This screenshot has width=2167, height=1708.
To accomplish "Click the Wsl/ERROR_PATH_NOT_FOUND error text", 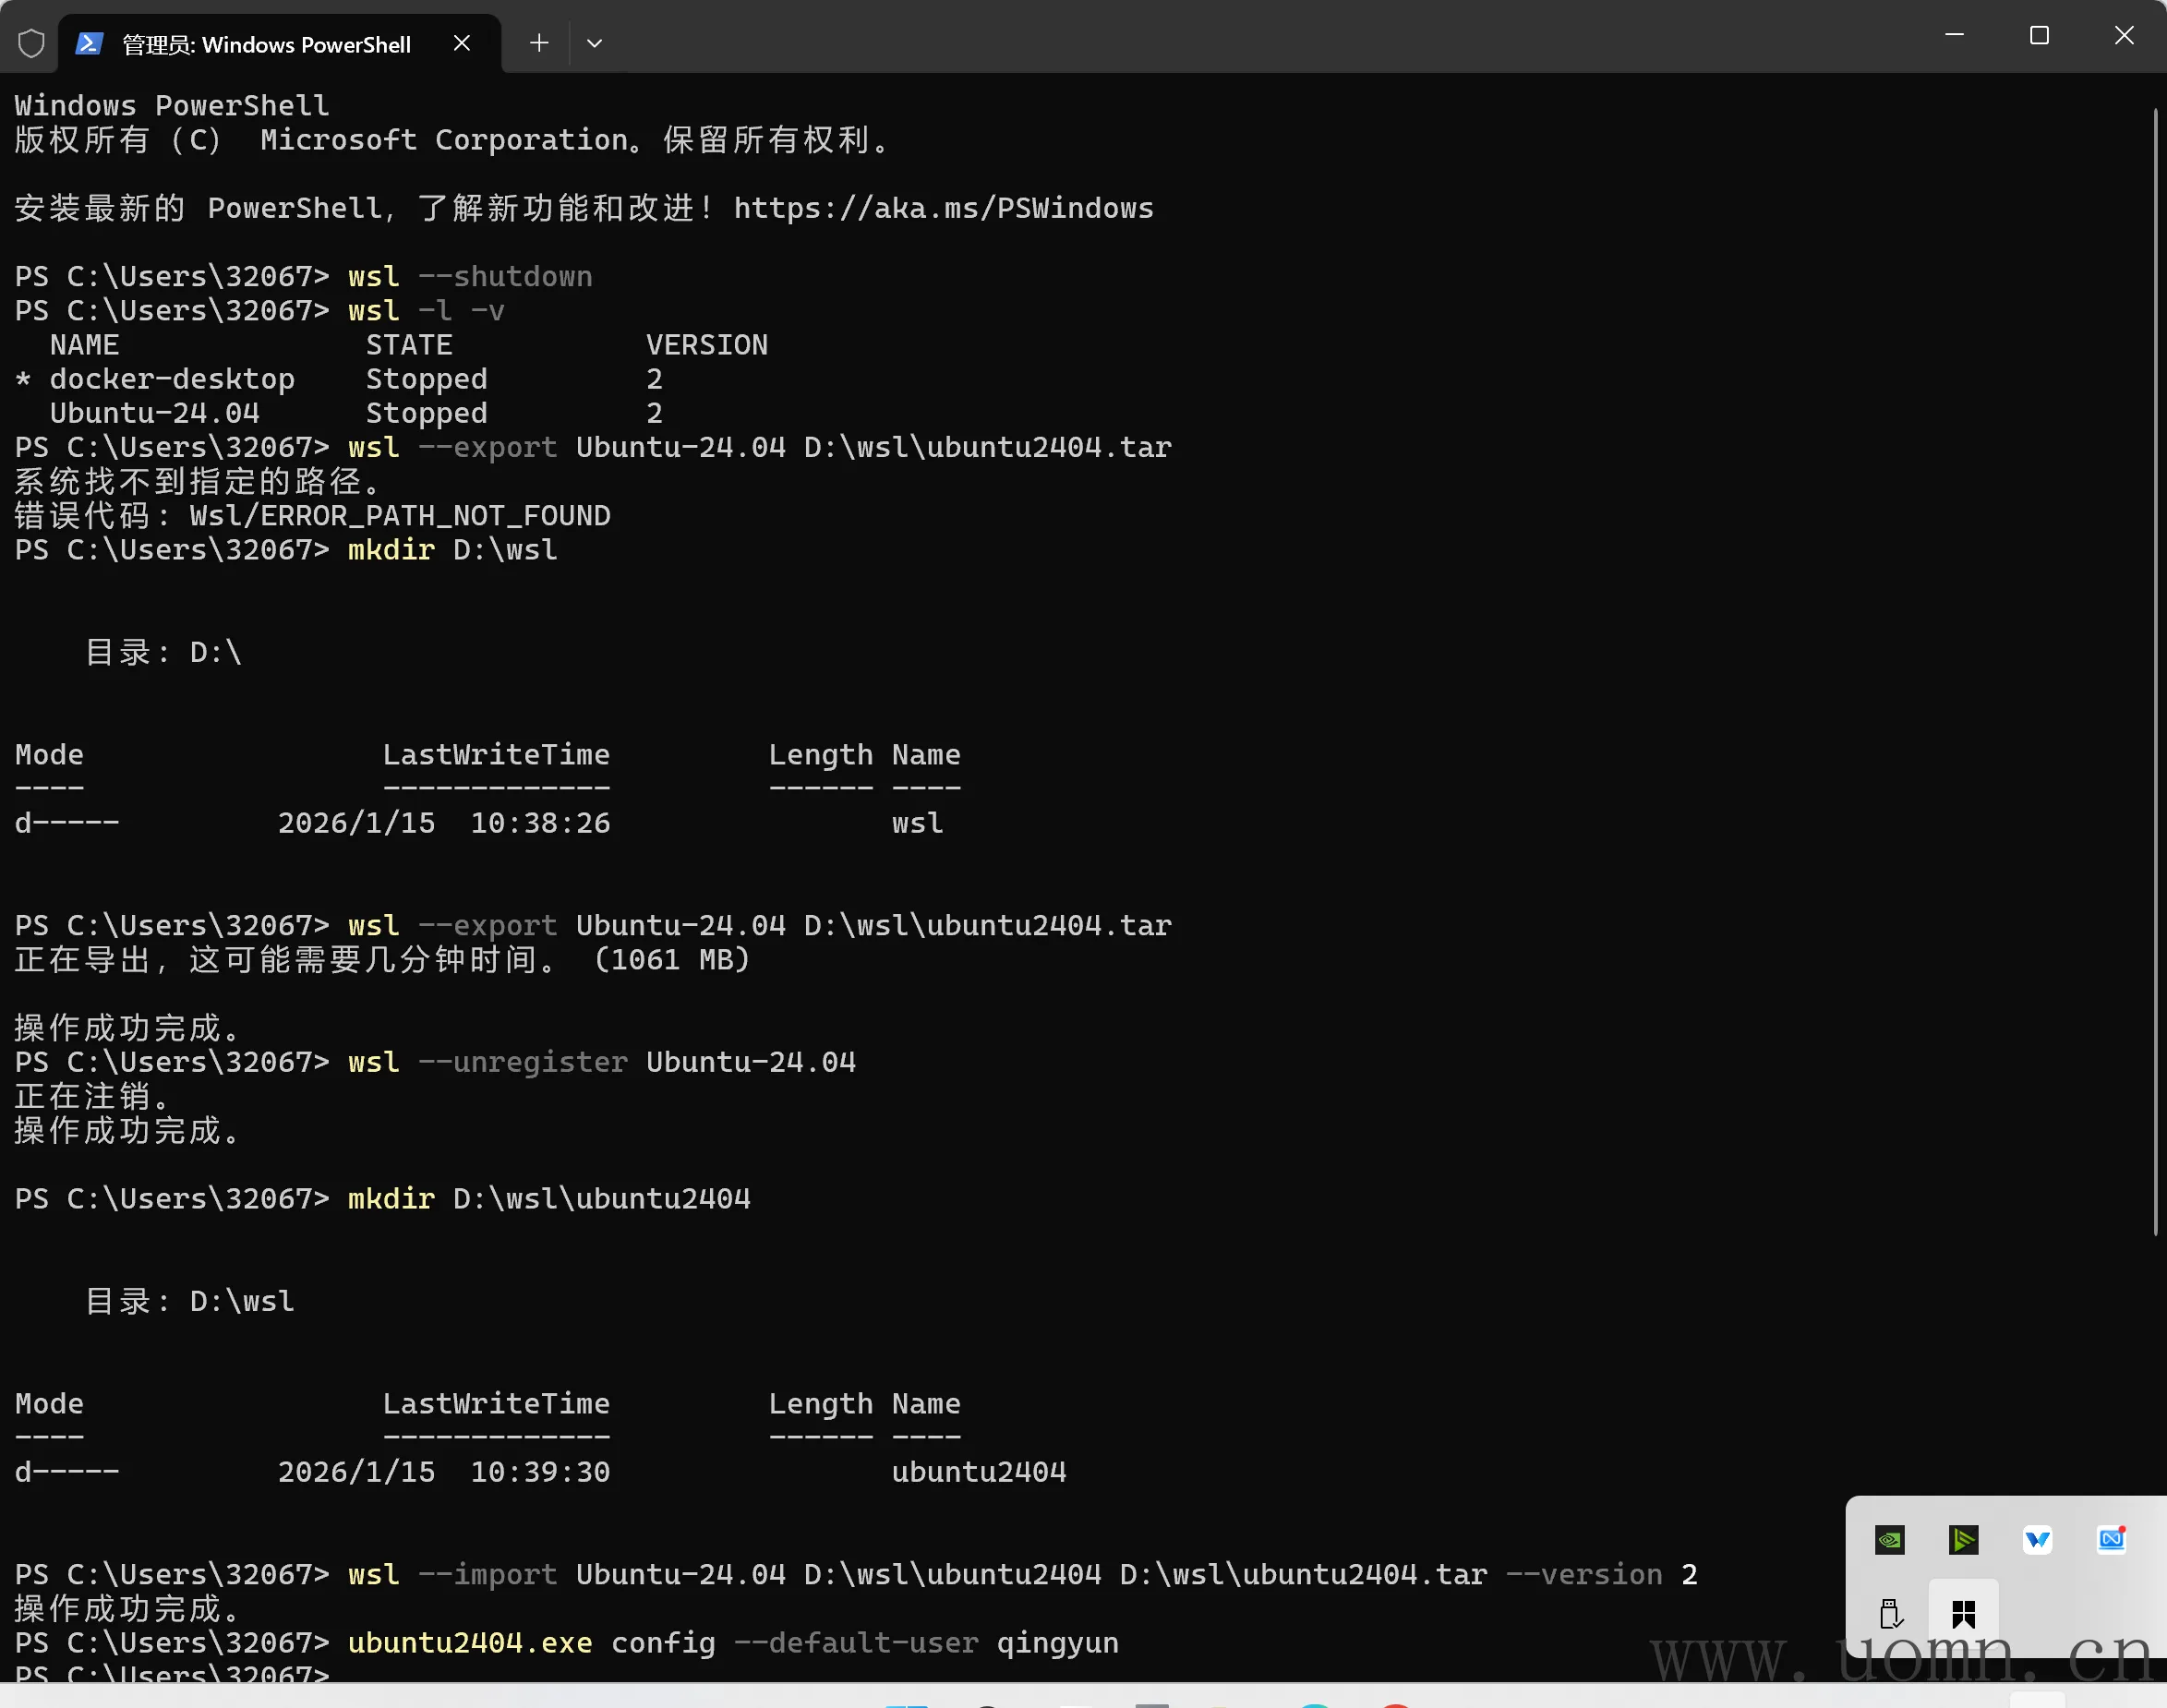I will 400,516.
